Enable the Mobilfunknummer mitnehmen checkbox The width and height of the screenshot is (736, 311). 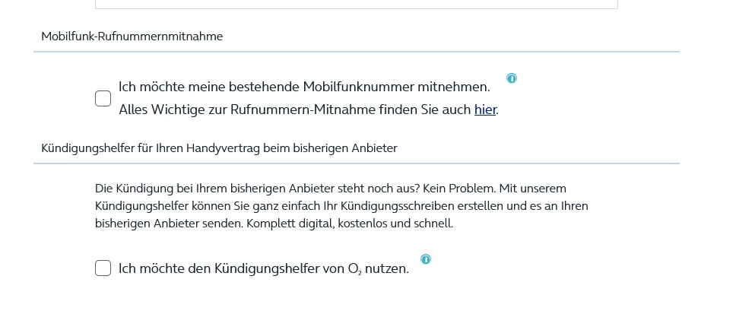pos(103,99)
